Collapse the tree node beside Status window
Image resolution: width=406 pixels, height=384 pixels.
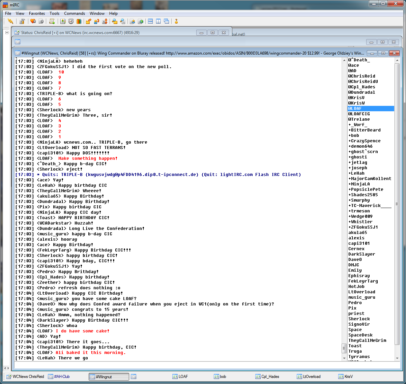[7, 33]
